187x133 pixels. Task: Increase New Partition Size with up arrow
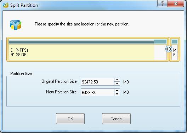click(117, 90)
